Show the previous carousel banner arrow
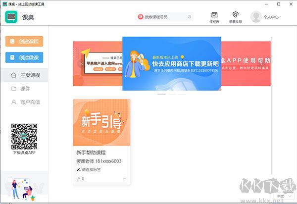Screen dimensions: 297x204 (82, 64)
